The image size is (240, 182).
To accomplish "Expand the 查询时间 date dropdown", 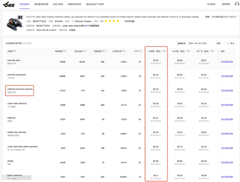I will [x=199, y=43].
